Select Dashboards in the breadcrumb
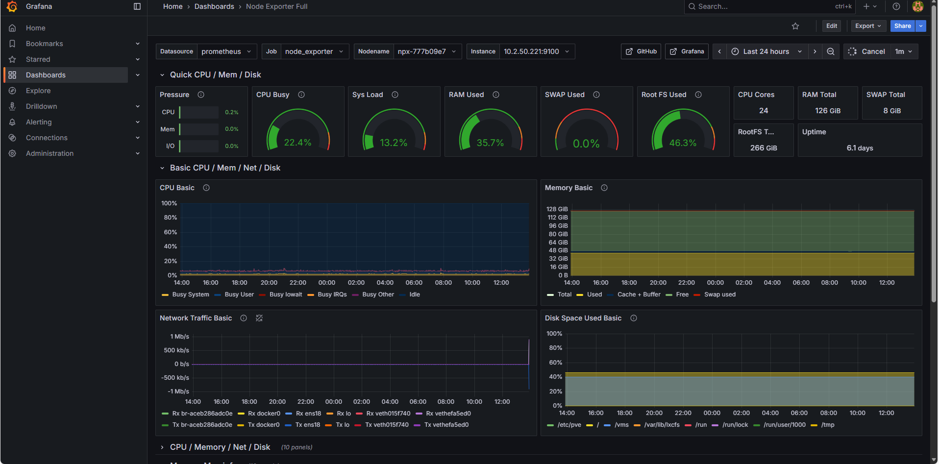Image resolution: width=939 pixels, height=464 pixels. click(214, 6)
